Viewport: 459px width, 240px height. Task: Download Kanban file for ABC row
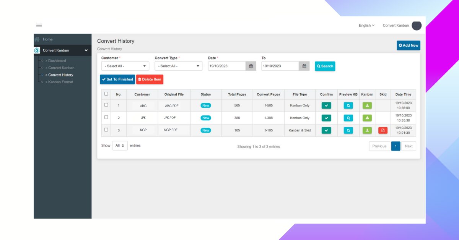[x=367, y=105]
